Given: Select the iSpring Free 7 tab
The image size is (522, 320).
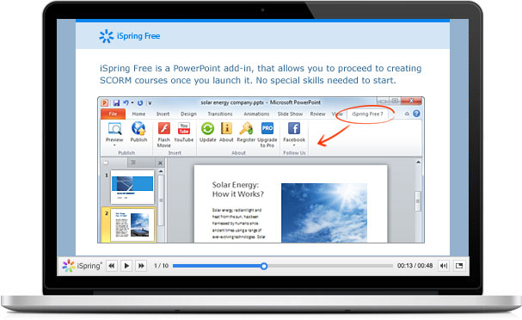Looking at the screenshot, I should pyautogui.click(x=367, y=114).
